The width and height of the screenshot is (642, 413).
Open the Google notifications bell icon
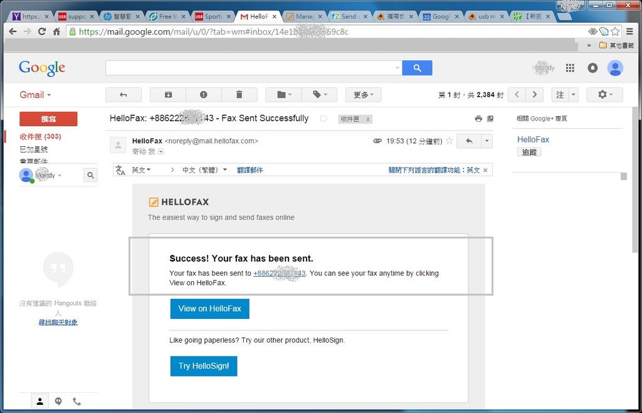592,68
